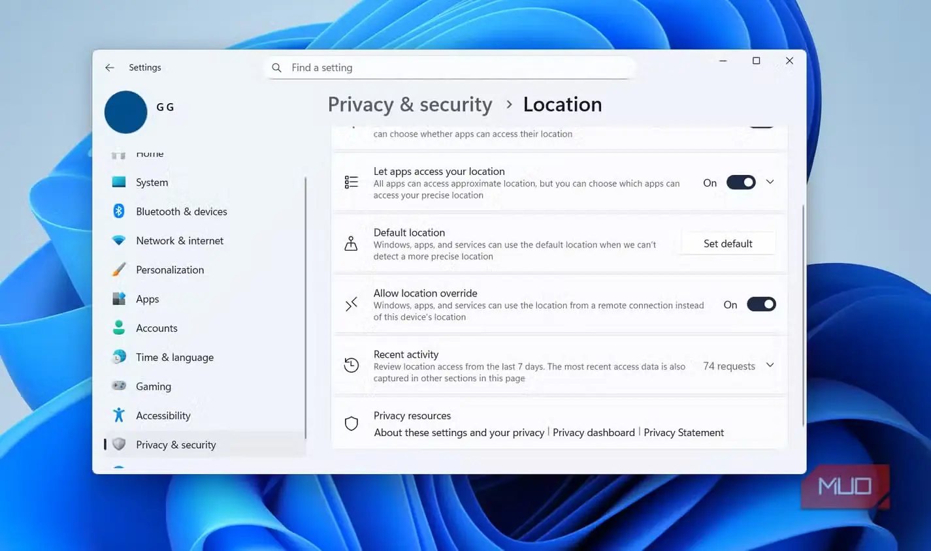Minimize the Settings window

[723, 61]
